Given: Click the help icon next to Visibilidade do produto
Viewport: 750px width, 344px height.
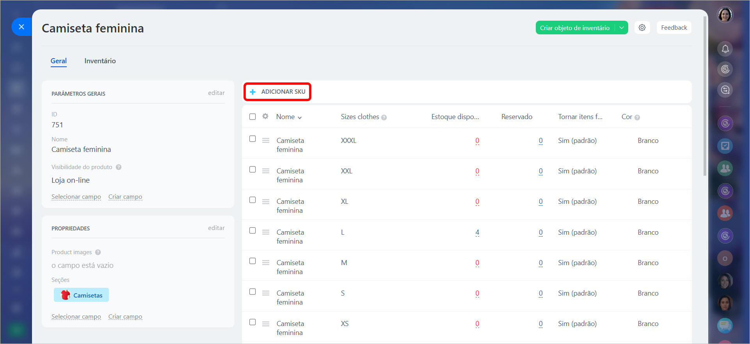Looking at the screenshot, I should tap(119, 167).
